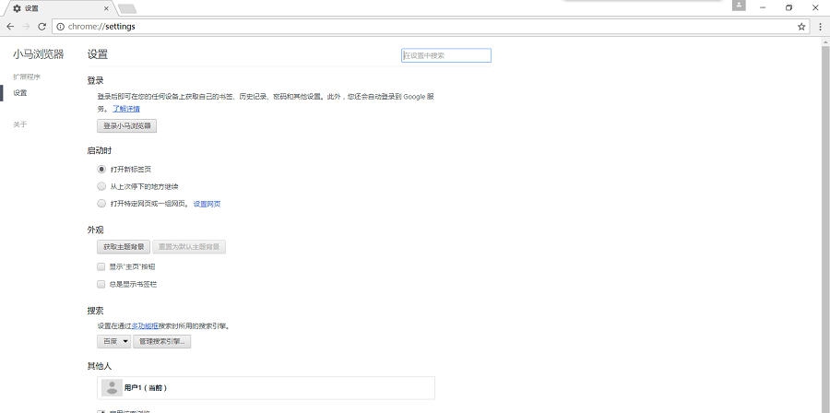Click the 获取主题背景 button
The width and height of the screenshot is (830, 413).
124,247
